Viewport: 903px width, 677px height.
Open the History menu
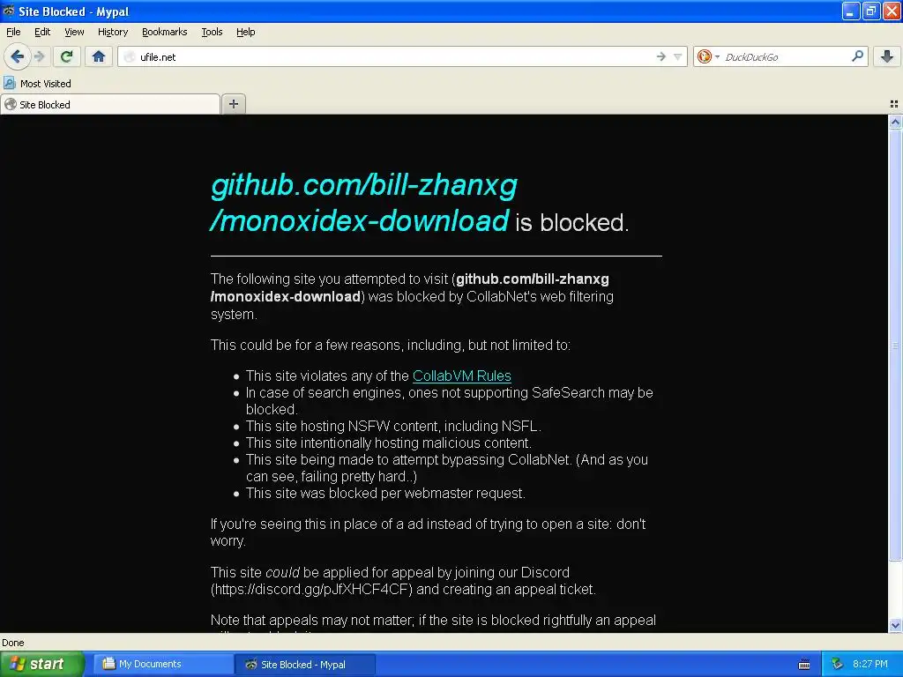(x=113, y=32)
